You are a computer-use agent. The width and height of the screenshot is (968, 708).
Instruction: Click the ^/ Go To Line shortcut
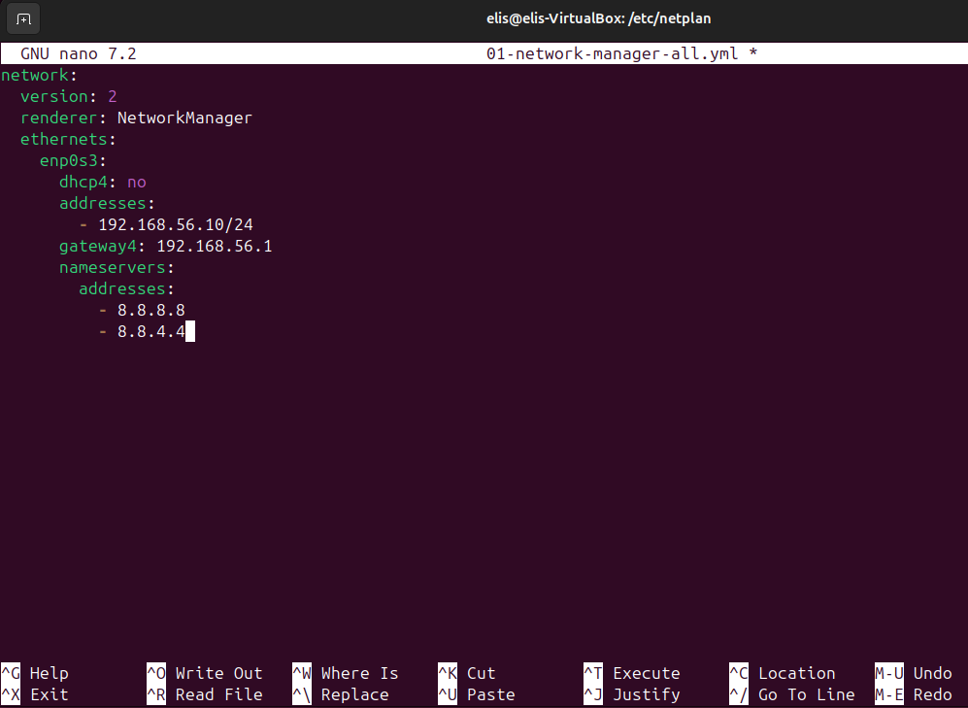792,694
